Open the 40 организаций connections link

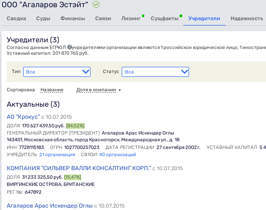(x=117, y=154)
